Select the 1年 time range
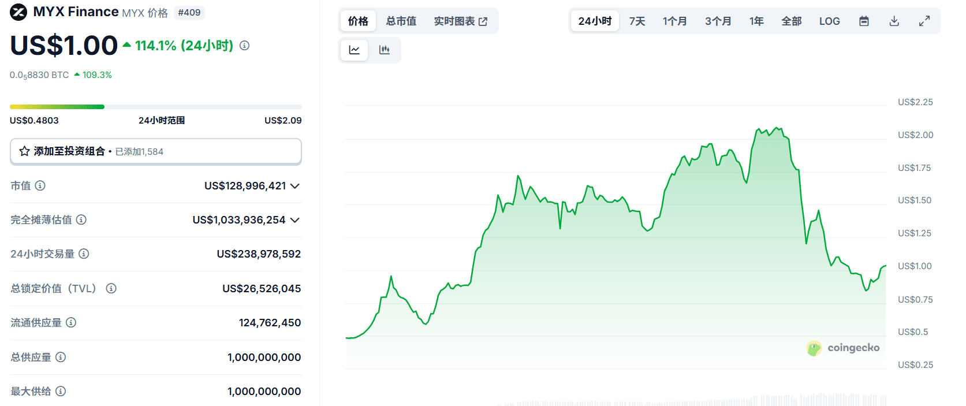 coord(756,21)
